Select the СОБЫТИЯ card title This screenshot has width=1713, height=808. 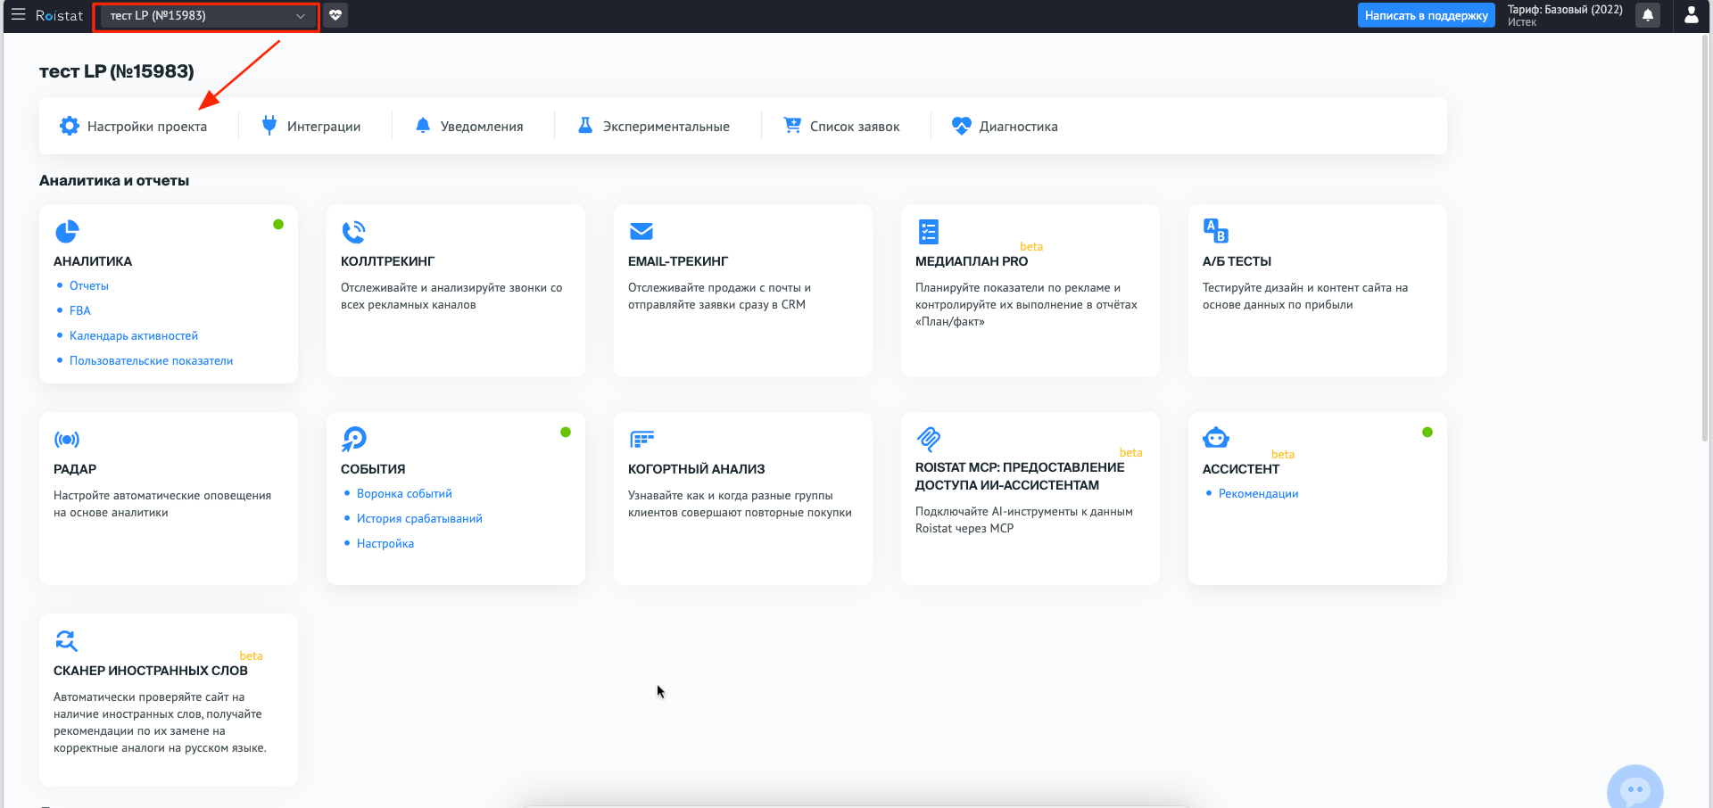pyautogui.click(x=373, y=469)
